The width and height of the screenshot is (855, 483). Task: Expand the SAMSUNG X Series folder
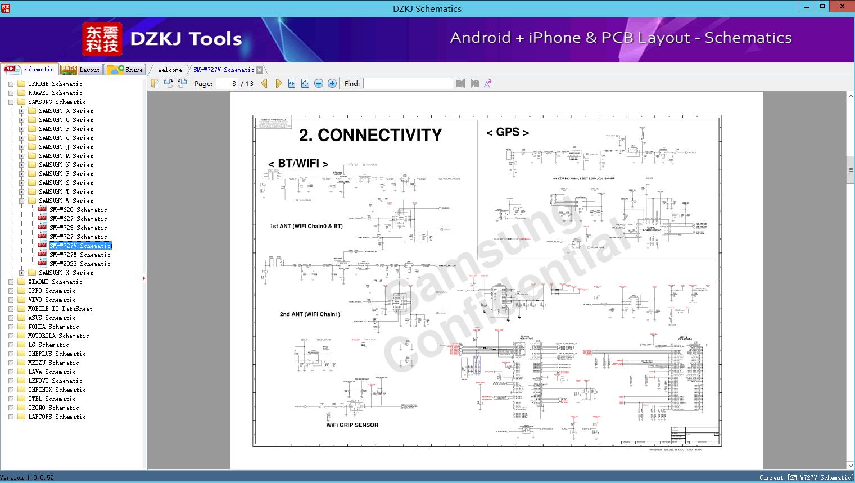pos(21,273)
